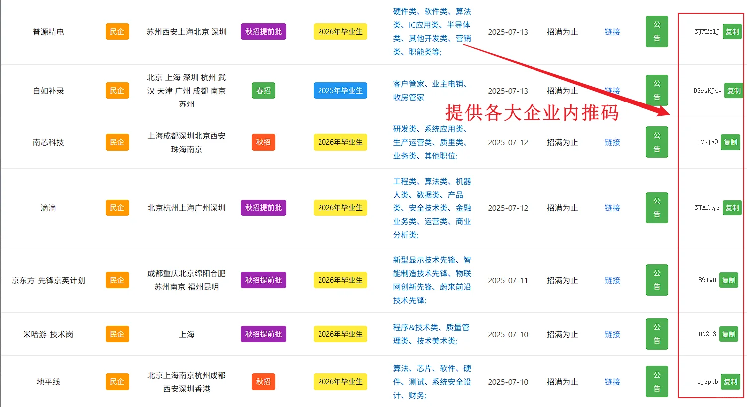Select the company name 普源精电
This screenshot has width=747, height=407.
(x=48, y=32)
